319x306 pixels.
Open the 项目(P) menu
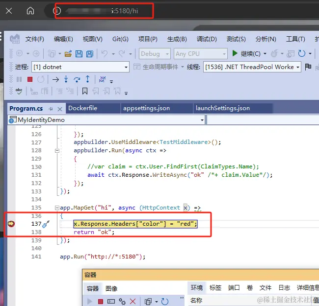point(148,39)
